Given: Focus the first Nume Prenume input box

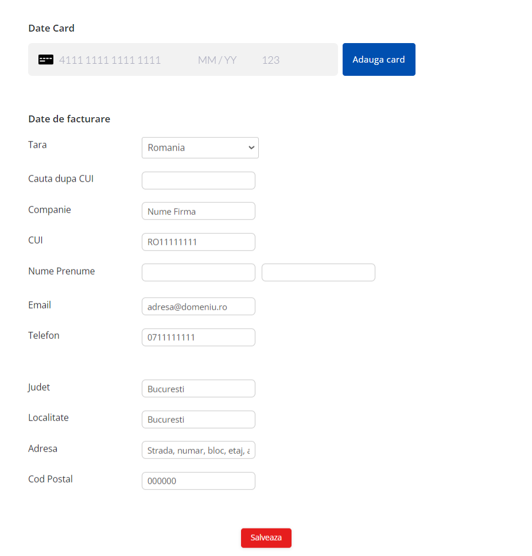Looking at the screenshot, I should (x=198, y=272).
